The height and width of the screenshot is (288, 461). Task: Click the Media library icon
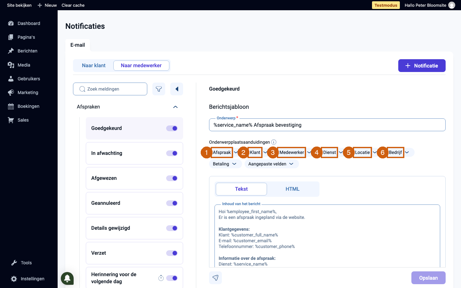point(11,65)
